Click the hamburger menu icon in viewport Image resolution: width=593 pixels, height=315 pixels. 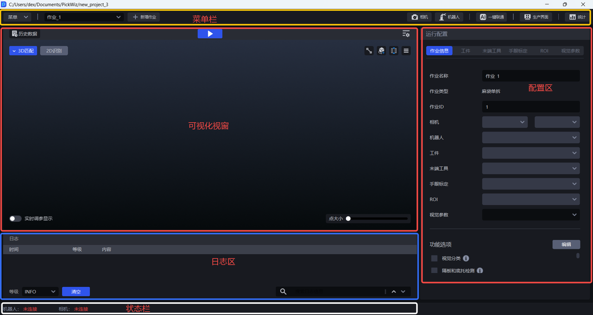pos(406,51)
